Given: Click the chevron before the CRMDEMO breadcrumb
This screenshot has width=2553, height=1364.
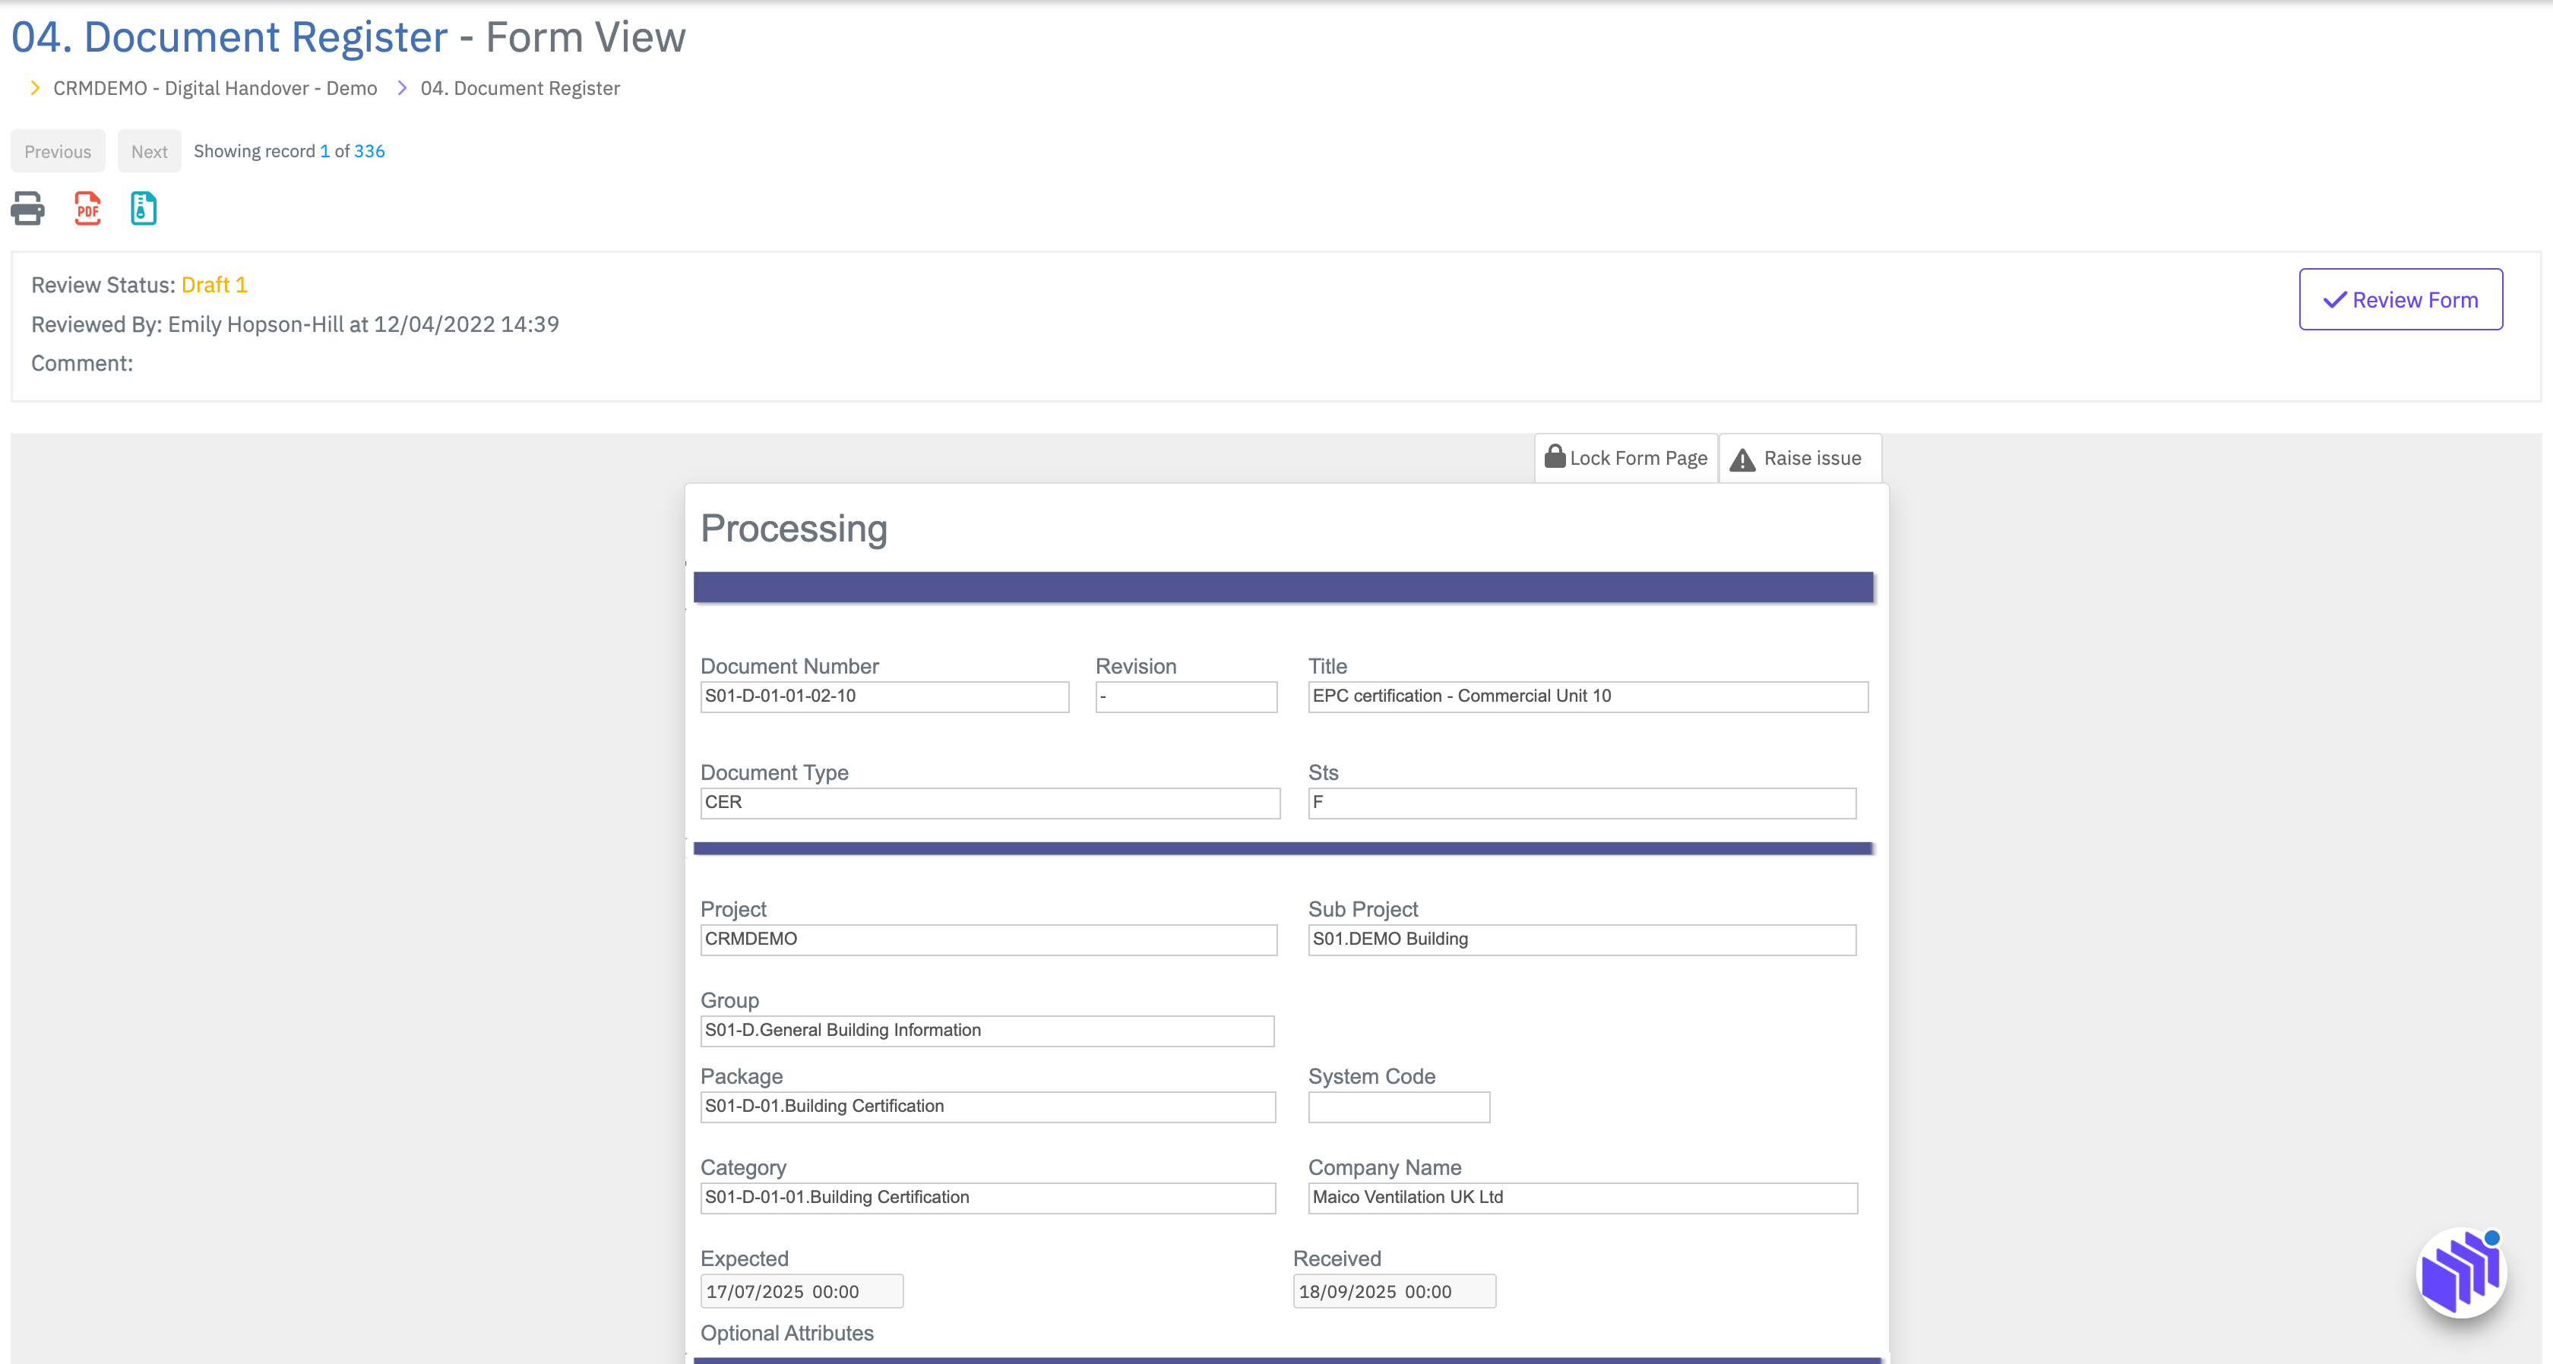Looking at the screenshot, I should click(35, 87).
